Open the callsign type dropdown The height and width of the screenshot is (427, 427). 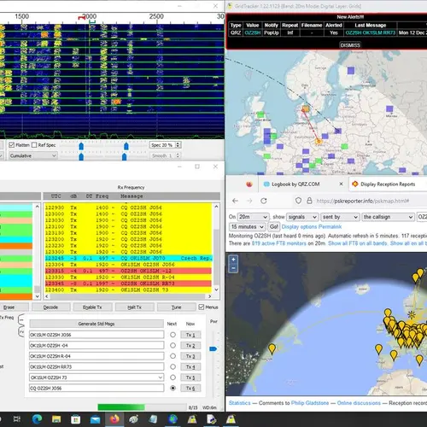(x=388, y=217)
